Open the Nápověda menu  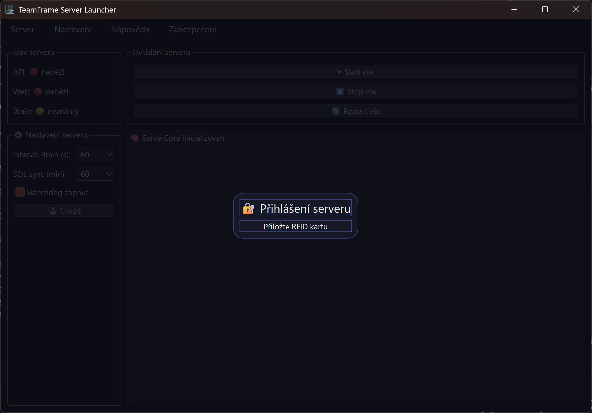click(130, 29)
